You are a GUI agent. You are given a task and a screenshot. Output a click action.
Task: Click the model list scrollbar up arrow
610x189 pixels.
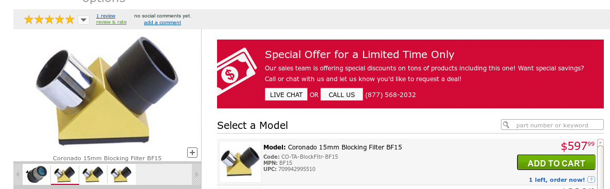(600, 143)
